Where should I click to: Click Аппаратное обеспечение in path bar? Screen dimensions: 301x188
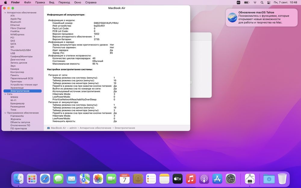click(x=95, y=128)
